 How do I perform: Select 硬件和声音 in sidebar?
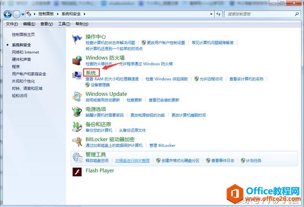(x=21, y=59)
